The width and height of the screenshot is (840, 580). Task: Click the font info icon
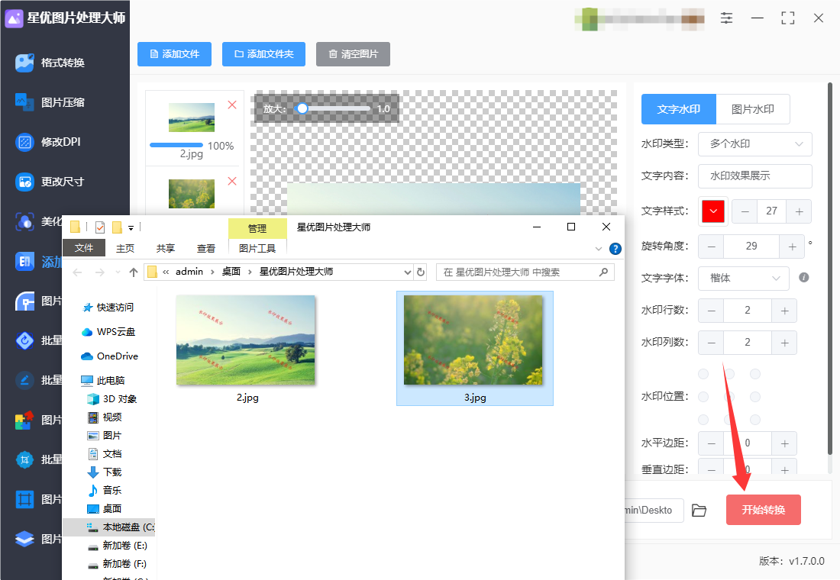coord(803,278)
